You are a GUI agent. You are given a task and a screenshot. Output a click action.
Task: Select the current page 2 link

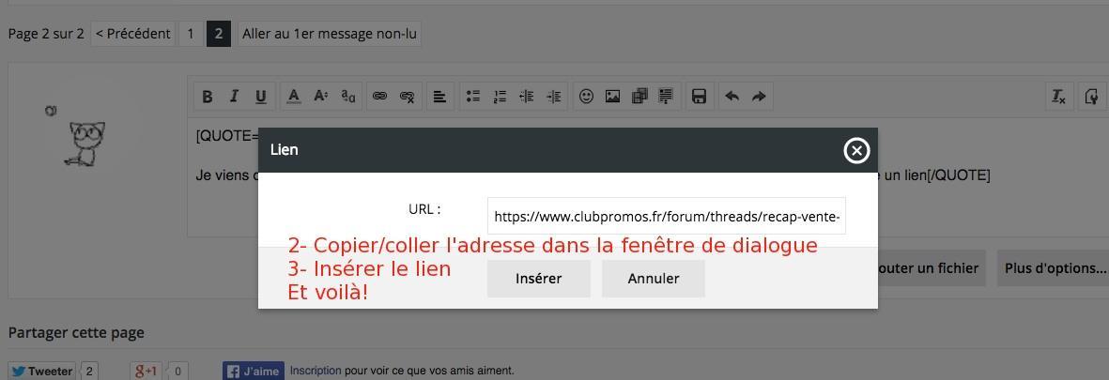tap(219, 33)
